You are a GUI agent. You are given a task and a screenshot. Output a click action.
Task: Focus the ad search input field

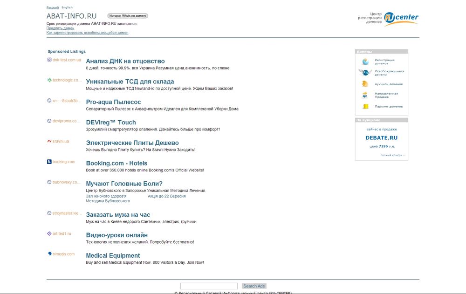(x=209, y=286)
